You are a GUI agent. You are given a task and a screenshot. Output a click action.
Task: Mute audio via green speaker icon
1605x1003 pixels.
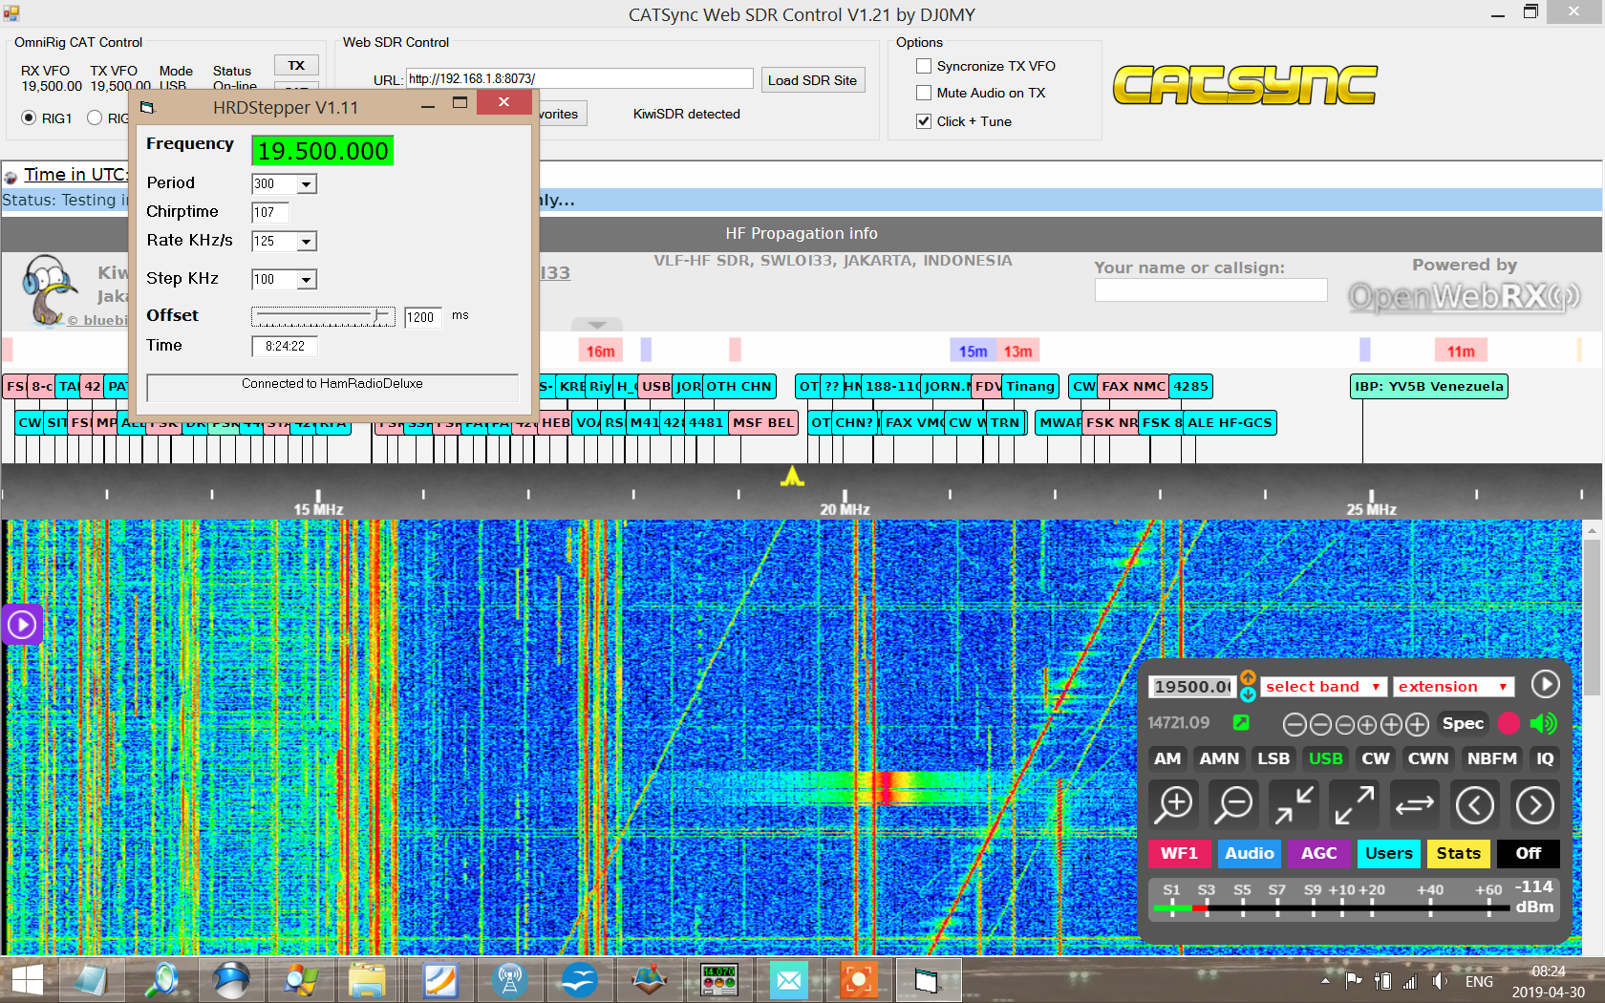click(1543, 724)
